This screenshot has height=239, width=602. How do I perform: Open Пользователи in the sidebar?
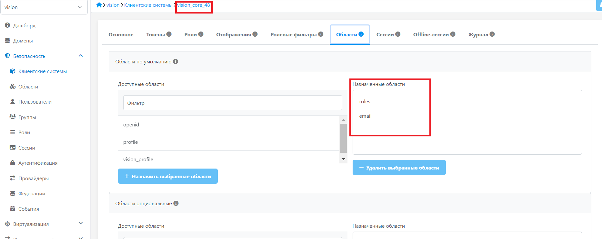tap(35, 102)
